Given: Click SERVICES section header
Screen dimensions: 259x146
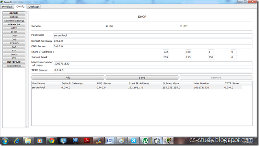Looking at the screenshot, I should 14,24.
